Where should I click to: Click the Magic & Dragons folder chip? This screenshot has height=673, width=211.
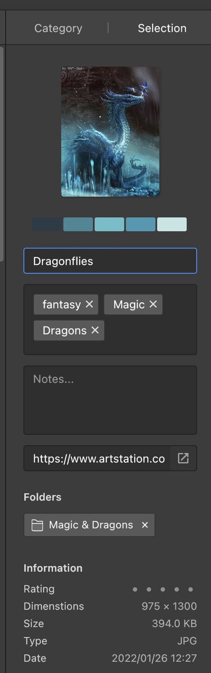[89, 525]
